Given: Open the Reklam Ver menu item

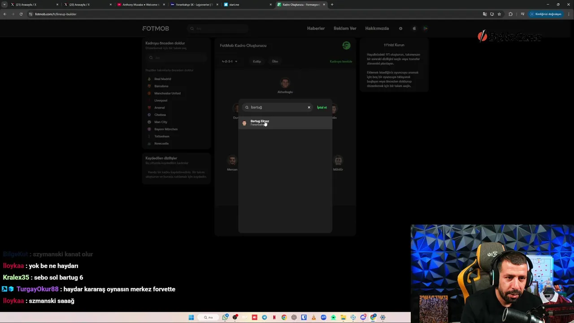Looking at the screenshot, I should click(345, 28).
